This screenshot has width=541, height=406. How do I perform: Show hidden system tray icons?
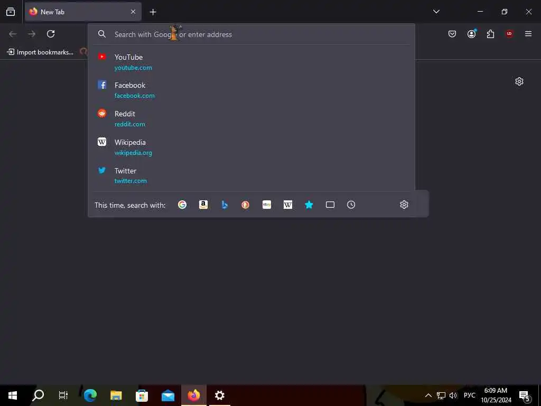(428, 395)
